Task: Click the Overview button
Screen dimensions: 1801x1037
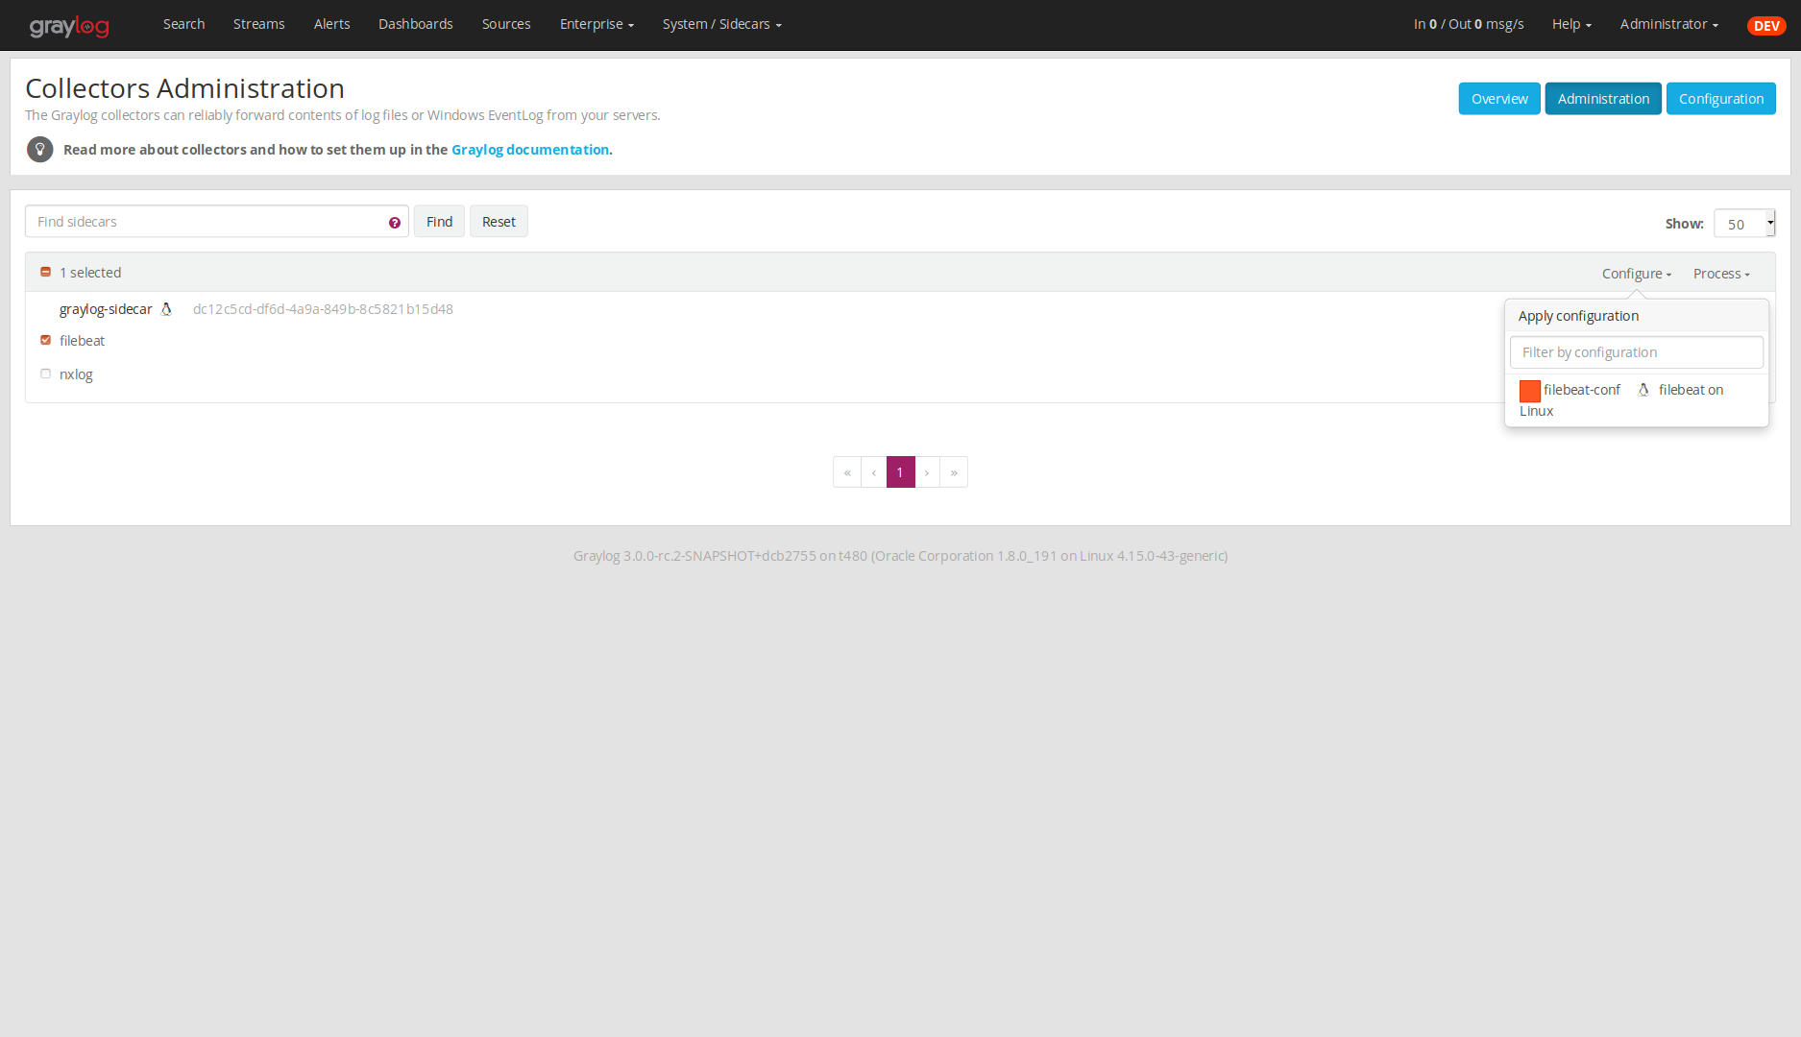Action: 1498,99
